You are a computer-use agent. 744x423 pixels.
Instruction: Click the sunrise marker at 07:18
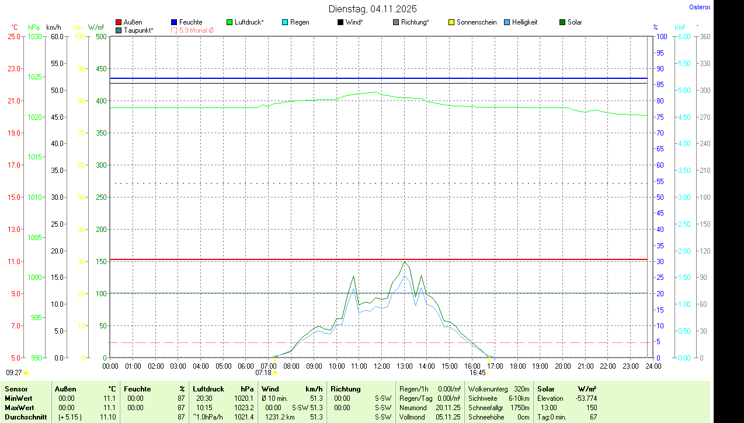[x=275, y=372]
